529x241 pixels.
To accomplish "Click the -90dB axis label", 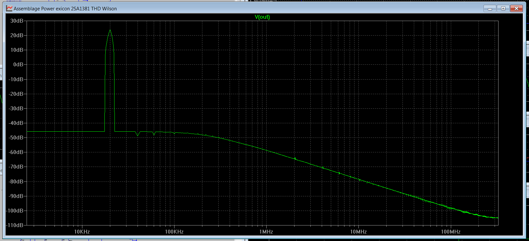I will point(16,196).
